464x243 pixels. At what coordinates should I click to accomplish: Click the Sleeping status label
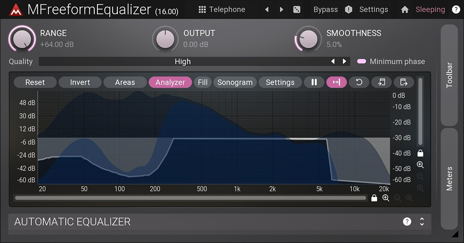point(430,10)
